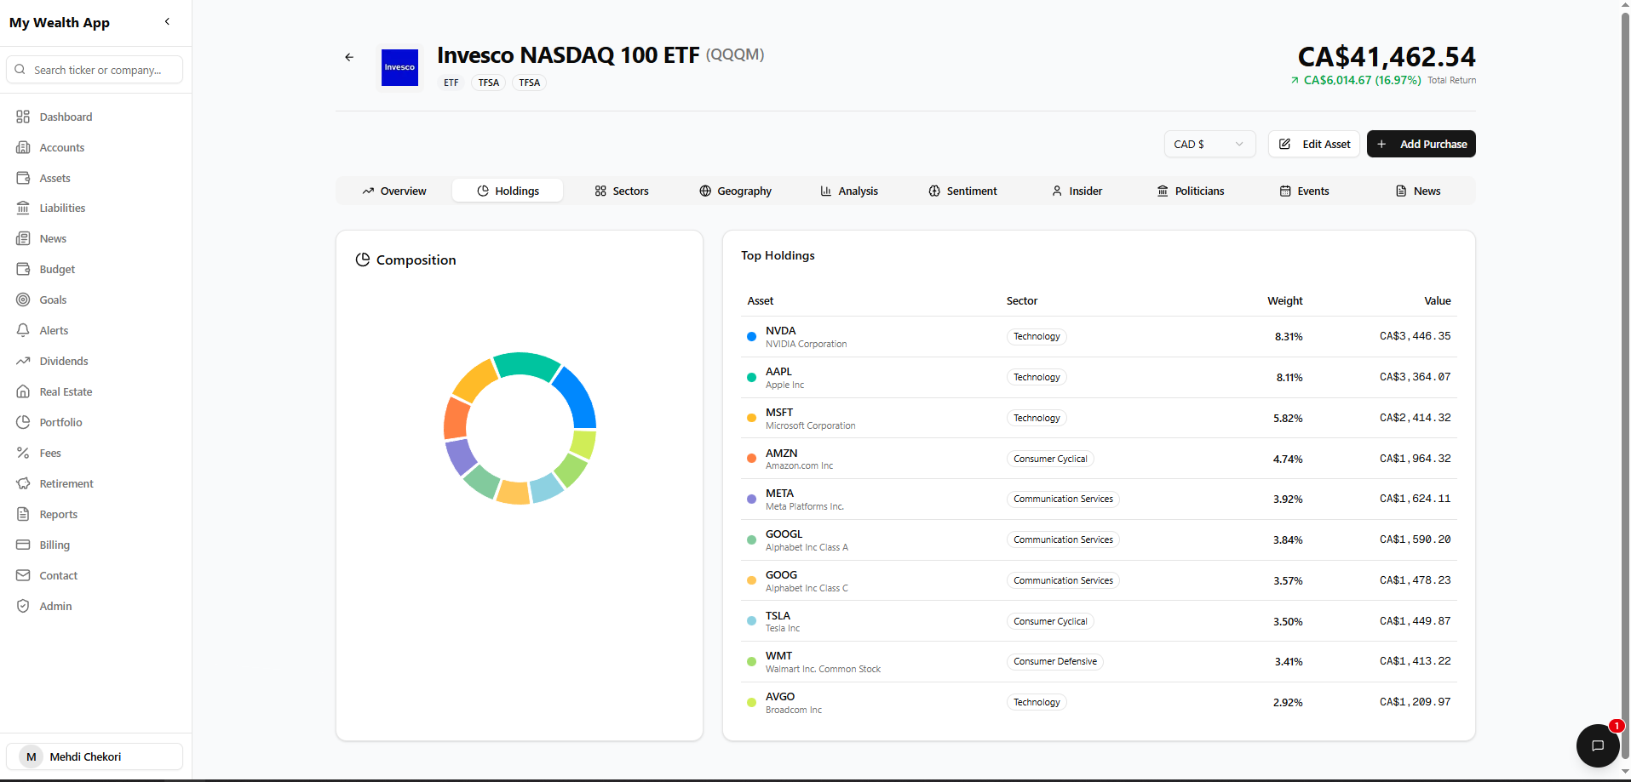Click the GOOGL weight 3.84%
The image size is (1631, 782).
point(1288,540)
